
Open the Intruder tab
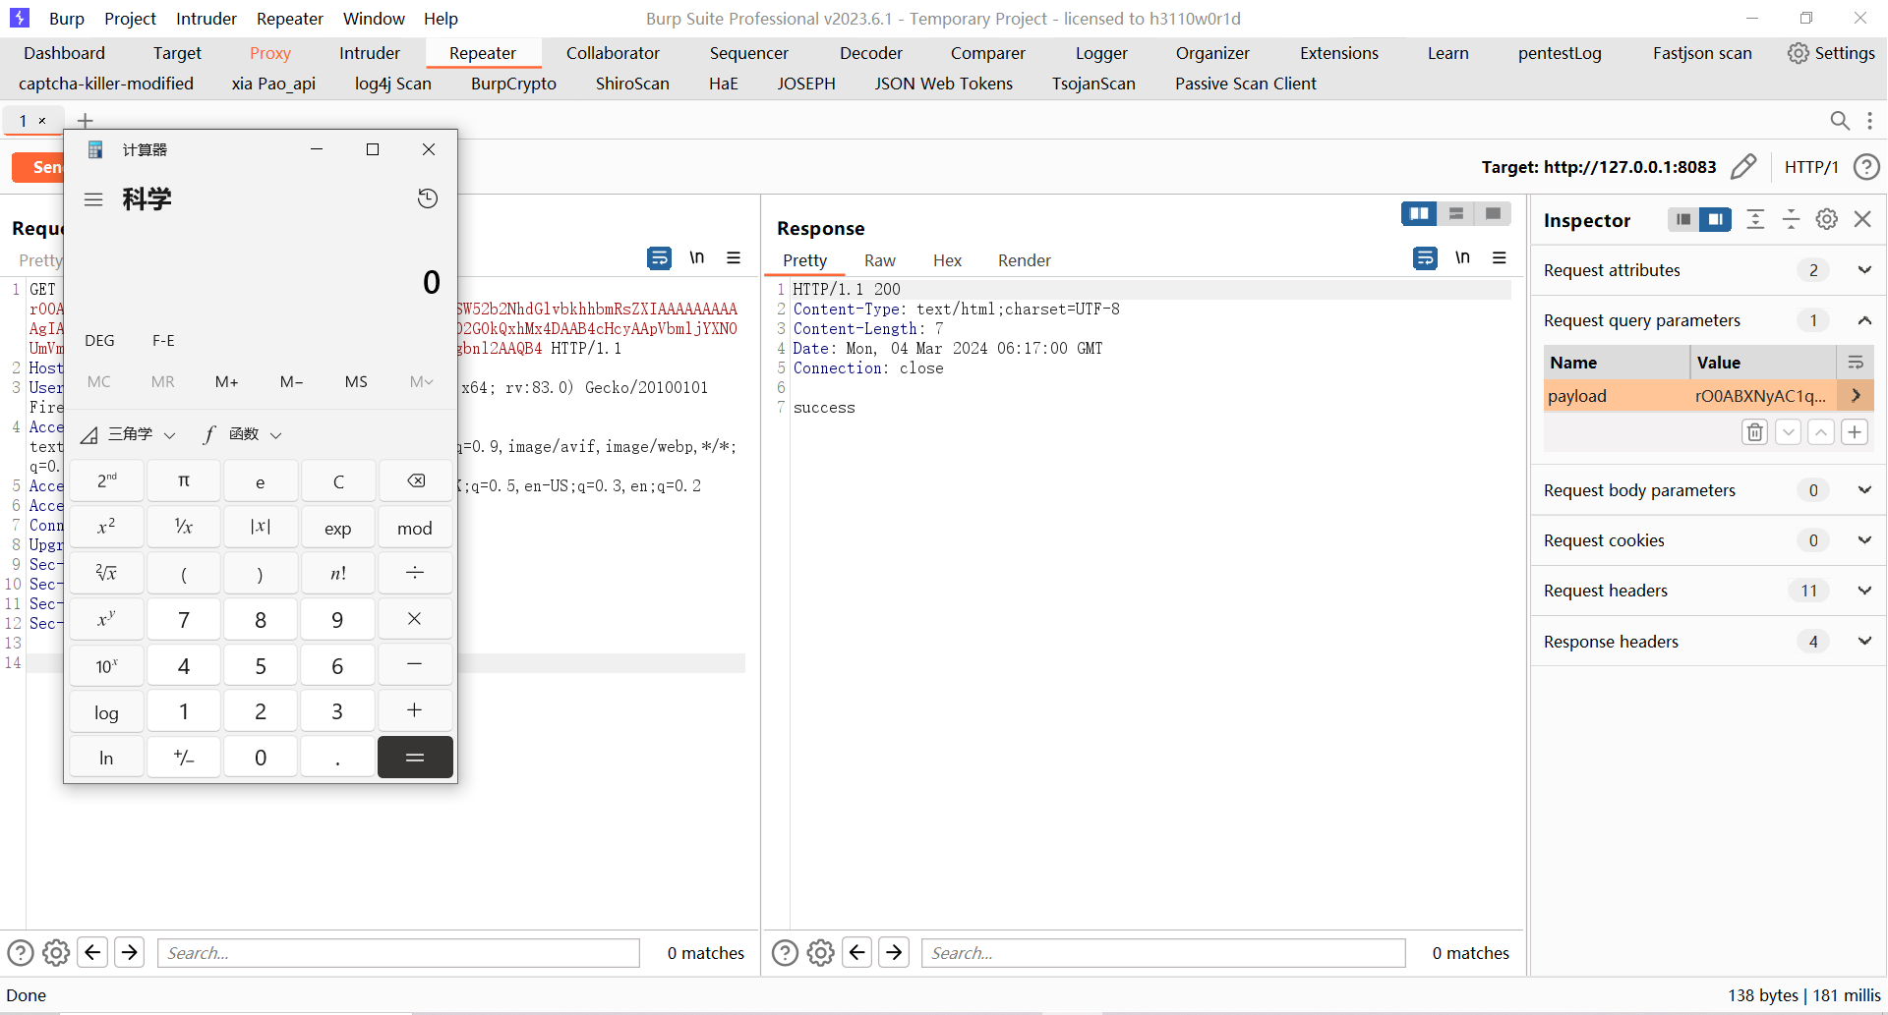pos(369,53)
